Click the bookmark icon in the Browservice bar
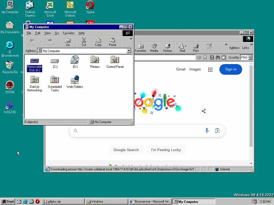The width and height of the screenshot is (274, 205). click(x=205, y=57)
